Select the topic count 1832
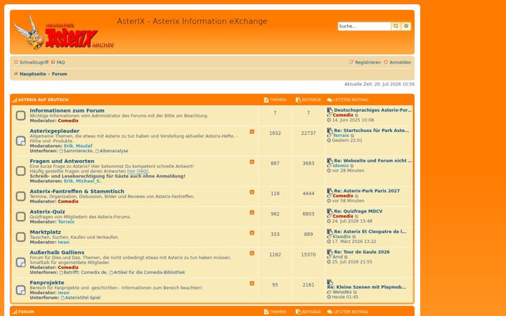Image resolution: width=506 pixels, height=316 pixels. pos(275,133)
